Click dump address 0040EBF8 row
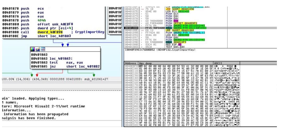The width and height of the screenshot is (286, 132). [x=131, y=66]
